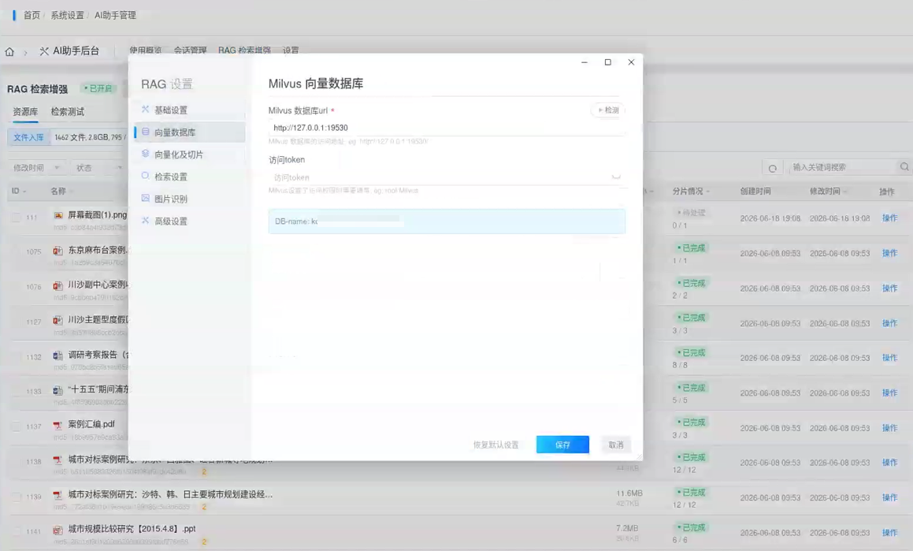Switch to the 检索测试 tab
Screen dimensions: 913x551
[x=68, y=112]
